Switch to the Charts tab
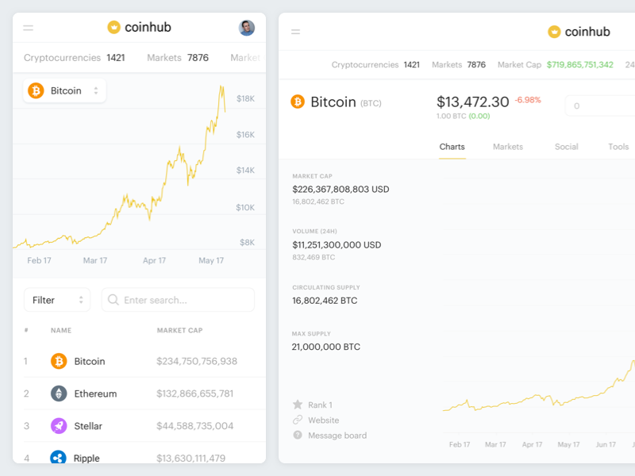 (x=452, y=147)
